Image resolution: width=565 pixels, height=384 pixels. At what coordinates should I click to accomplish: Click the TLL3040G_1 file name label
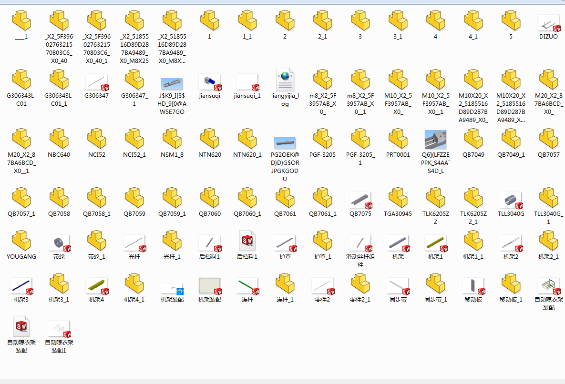pyautogui.click(x=548, y=218)
